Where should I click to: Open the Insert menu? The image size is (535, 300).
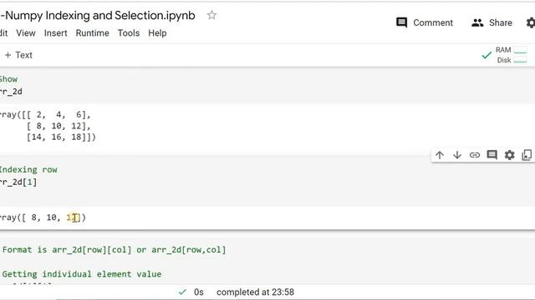[x=56, y=33]
